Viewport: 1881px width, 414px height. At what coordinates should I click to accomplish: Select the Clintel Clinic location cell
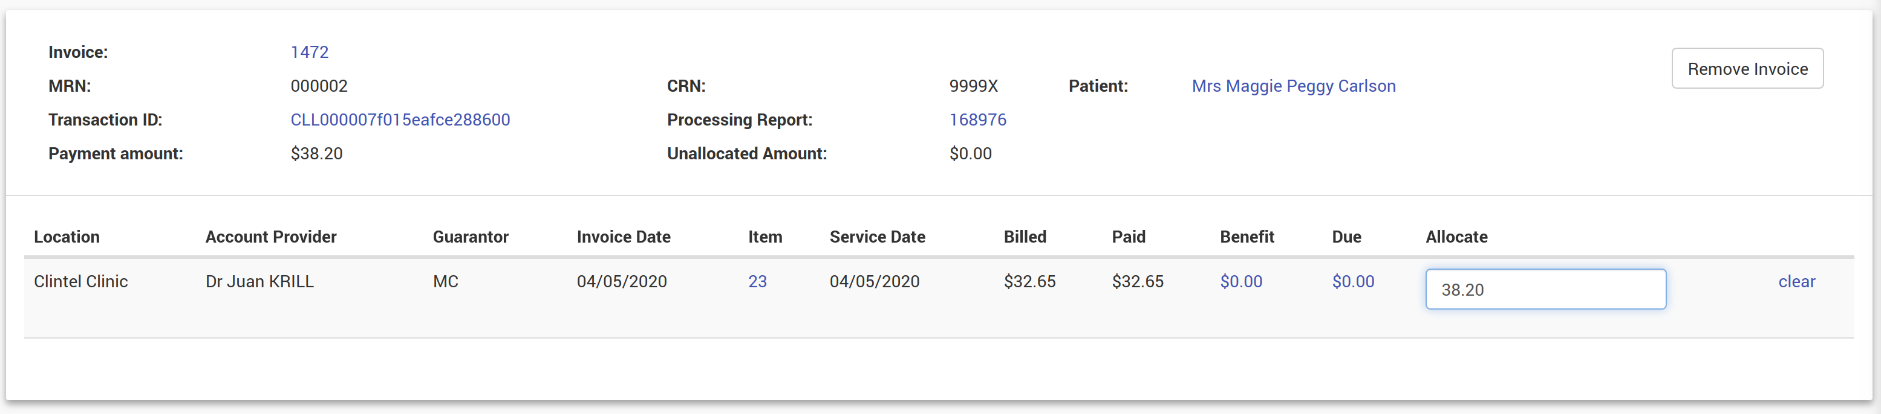pyautogui.click(x=80, y=281)
